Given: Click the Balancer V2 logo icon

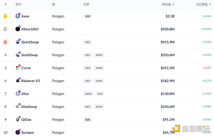Looking at the screenshot, I should pos(18,81).
